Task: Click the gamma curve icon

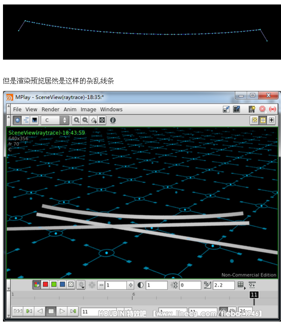Action: point(207,285)
